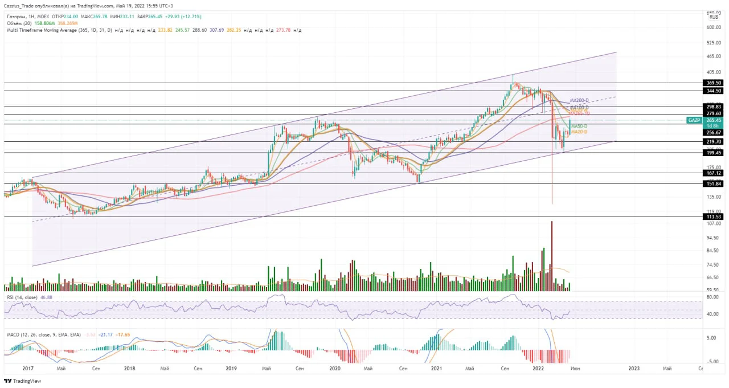Select the 2020 label on time axis
The height and width of the screenshot is (388, 729).
pyautogui.click(x=335, y=369)
